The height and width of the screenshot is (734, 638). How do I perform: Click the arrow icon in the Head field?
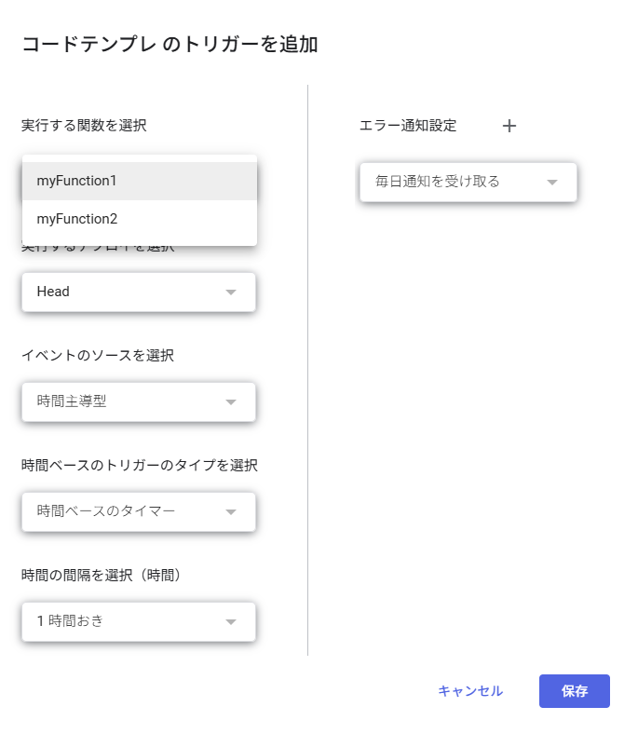(x=232, y=292)
